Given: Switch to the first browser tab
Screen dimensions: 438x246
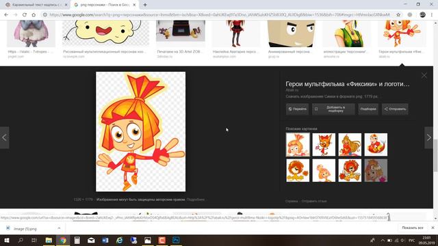Looking at the screenshot, I should tap(36, 5).
